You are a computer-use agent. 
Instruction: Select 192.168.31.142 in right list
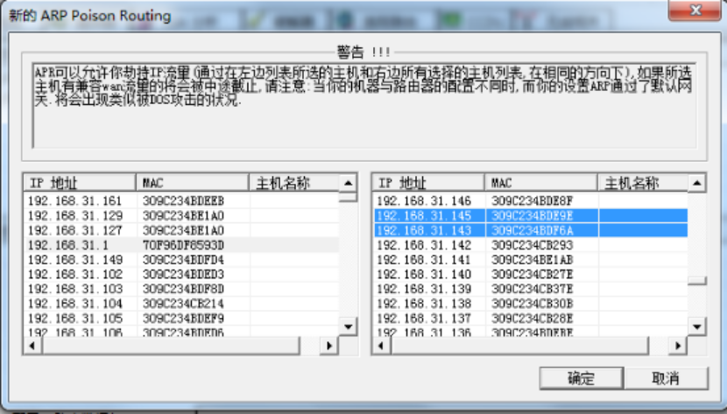(x=531, y=245)
